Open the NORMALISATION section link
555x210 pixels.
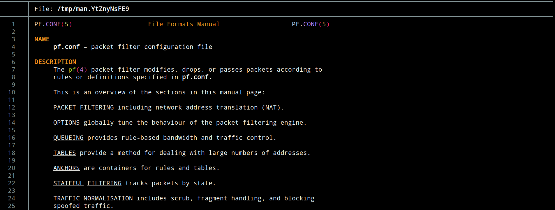(x=108, y=198)
